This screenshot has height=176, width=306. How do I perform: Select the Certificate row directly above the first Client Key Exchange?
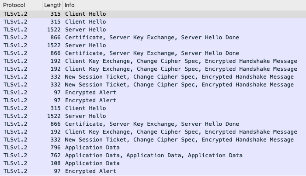(153, 53)
